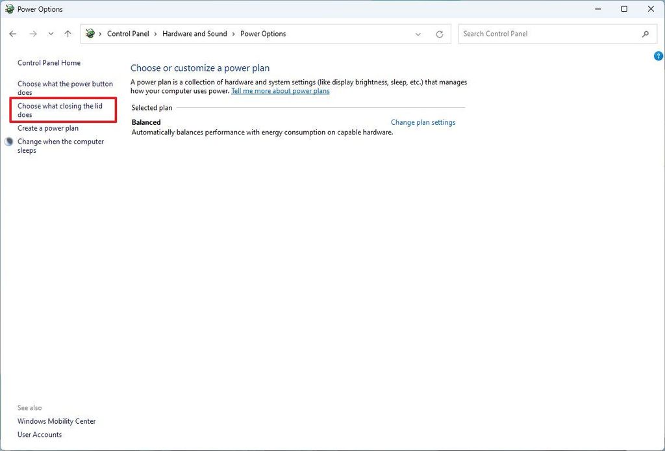
Task: Open the address bar history dropdown
Action: [x=418, y=33]
